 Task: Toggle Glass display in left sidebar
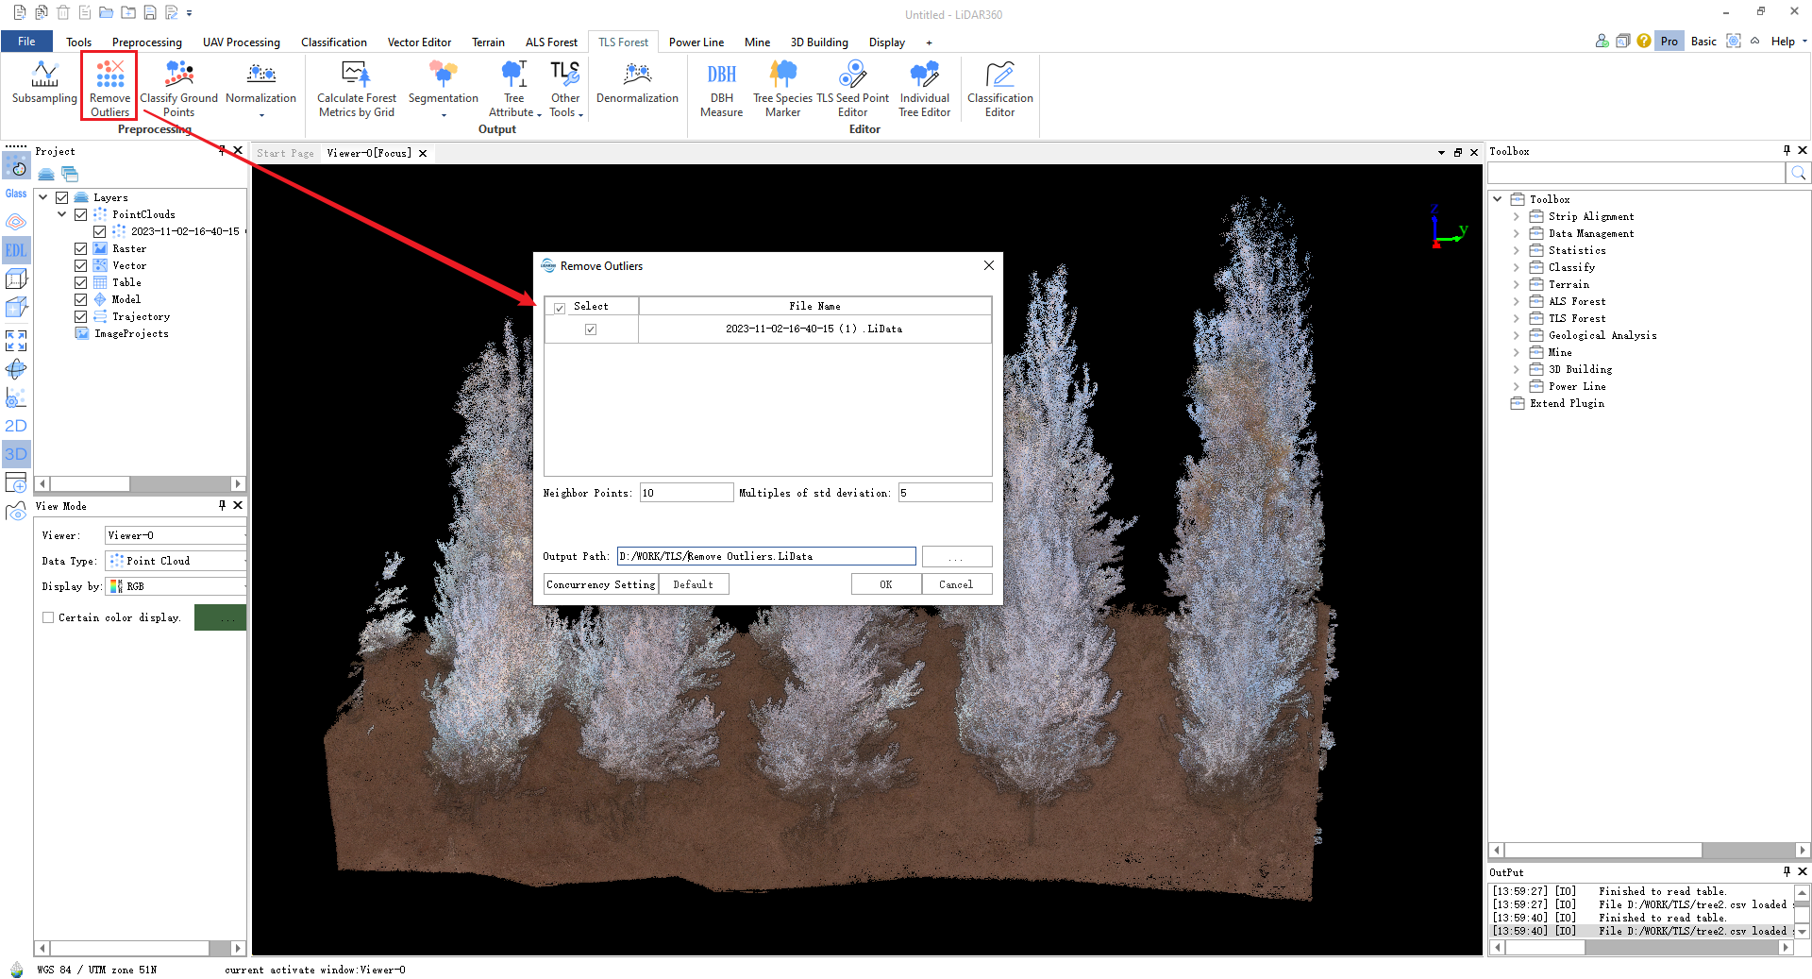[x=16, y=193]
